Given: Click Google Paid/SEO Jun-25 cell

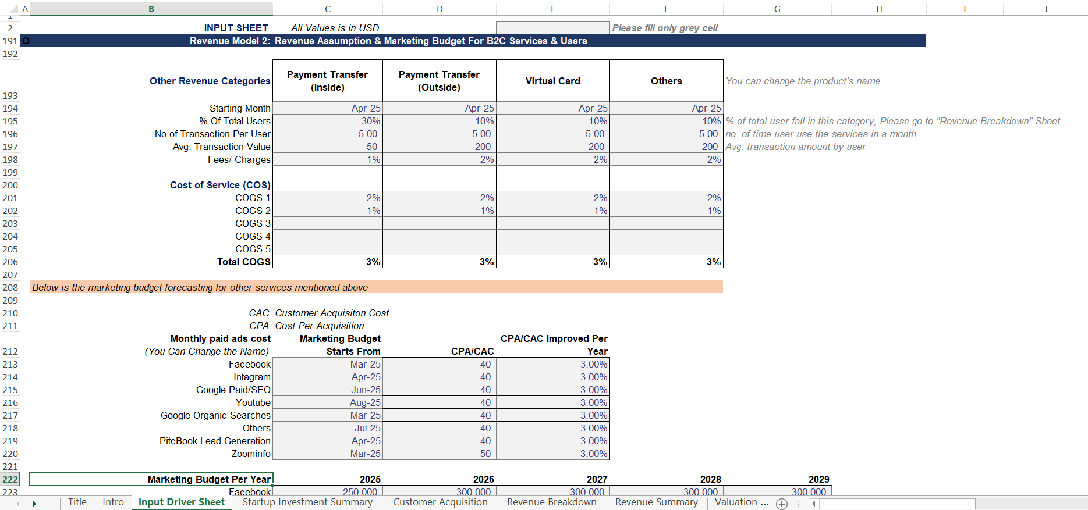Looking at the screenshot, I should coord(328,390).
